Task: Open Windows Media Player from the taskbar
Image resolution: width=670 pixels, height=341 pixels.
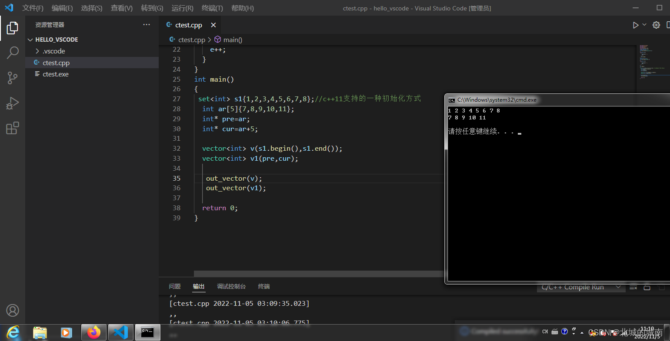Action: 66,333
